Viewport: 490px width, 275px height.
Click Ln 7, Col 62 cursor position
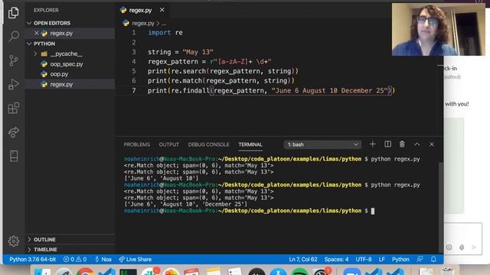(x=303, y=260)
